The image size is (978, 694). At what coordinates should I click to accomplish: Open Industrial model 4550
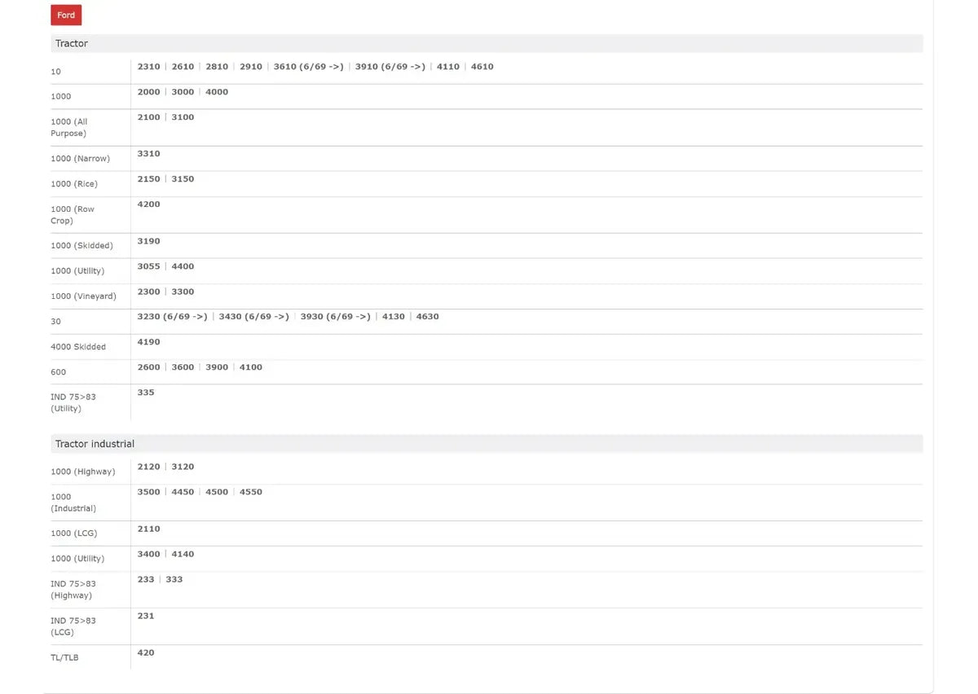(x=251, y=492)
